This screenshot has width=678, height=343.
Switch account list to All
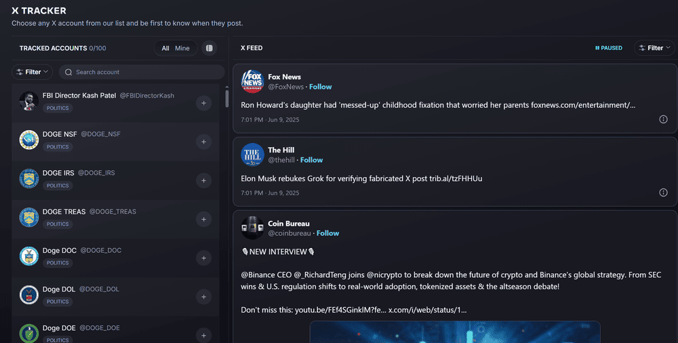[165, 48]
